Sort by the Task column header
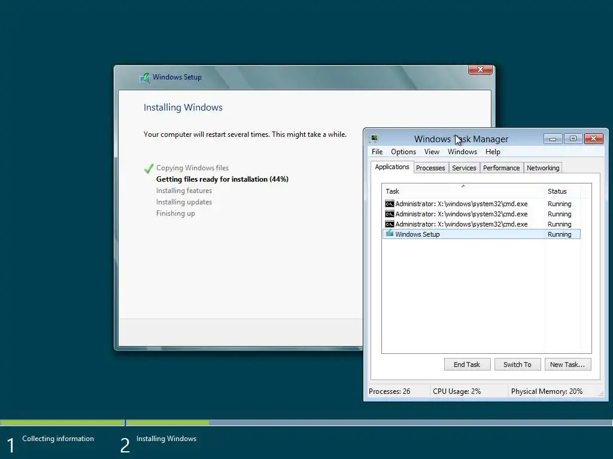Screen dimensions: 613x459 (463, 191)
